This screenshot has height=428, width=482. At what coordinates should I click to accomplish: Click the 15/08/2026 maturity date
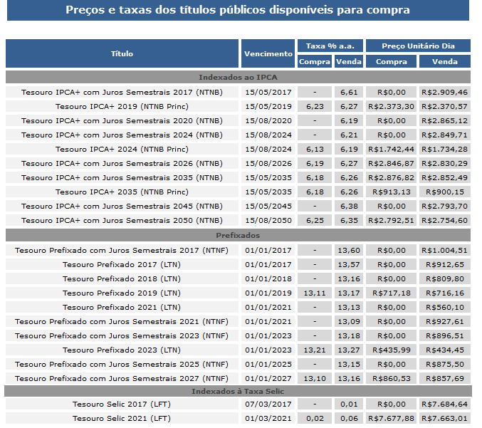[268, 163]
